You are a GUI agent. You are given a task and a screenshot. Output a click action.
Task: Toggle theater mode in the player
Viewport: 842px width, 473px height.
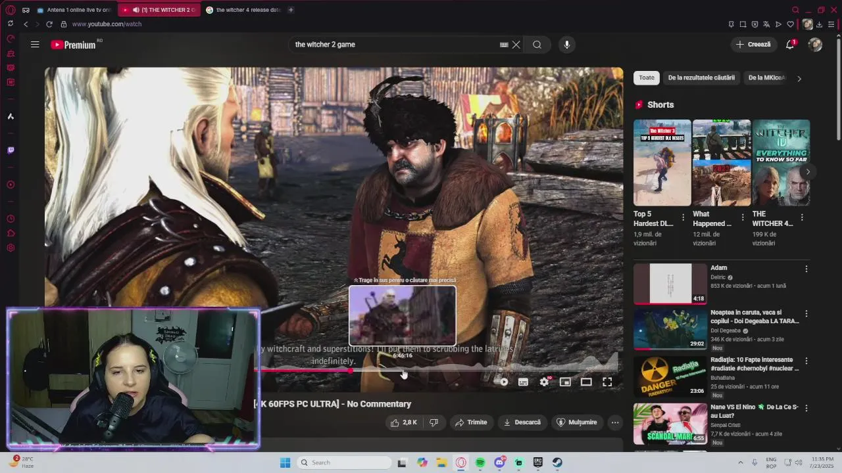tap(586, 382)
